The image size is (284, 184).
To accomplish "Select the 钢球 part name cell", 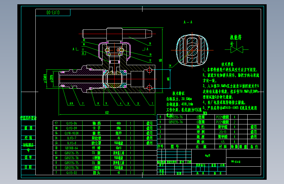I will pos(97,148).
